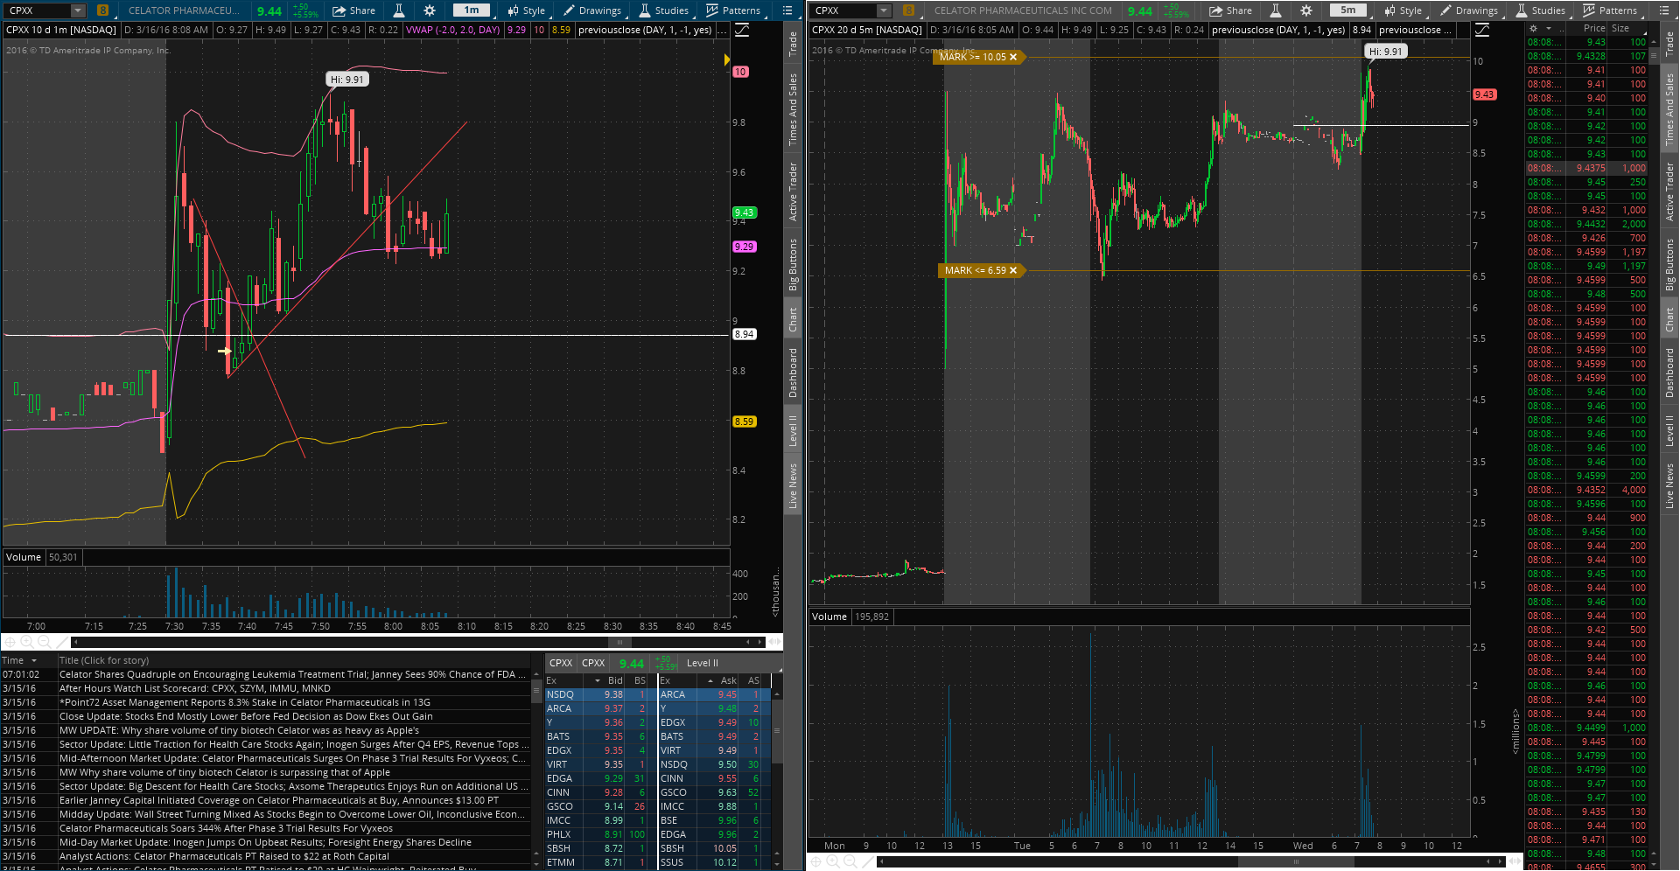Zoom in using magnifier under right chart
Viewport: 1680px width, 871px height.
833,862
